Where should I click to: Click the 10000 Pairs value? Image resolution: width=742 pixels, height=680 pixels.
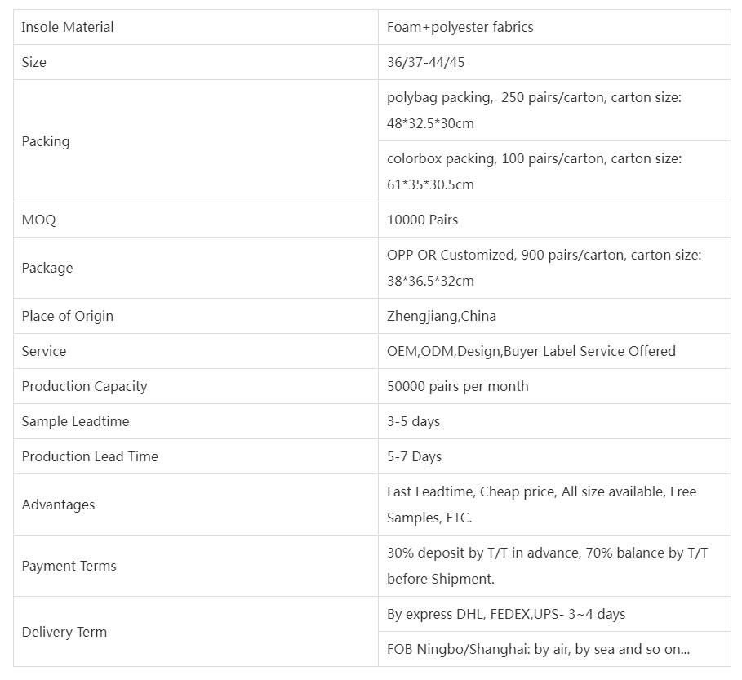tap(422, 220)
